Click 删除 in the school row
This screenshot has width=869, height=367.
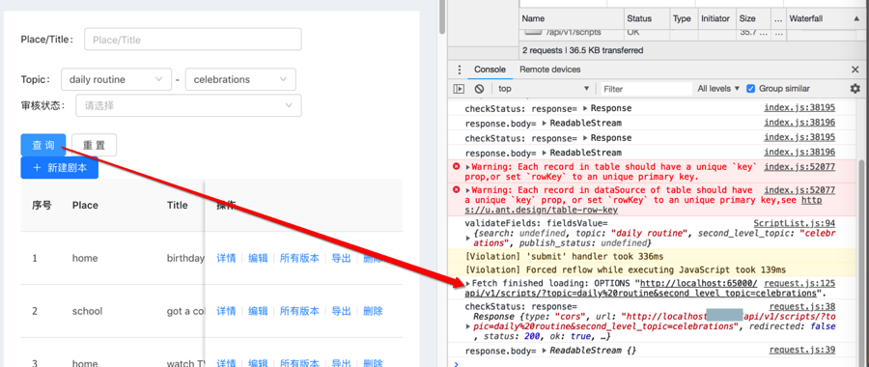[373, 311]
